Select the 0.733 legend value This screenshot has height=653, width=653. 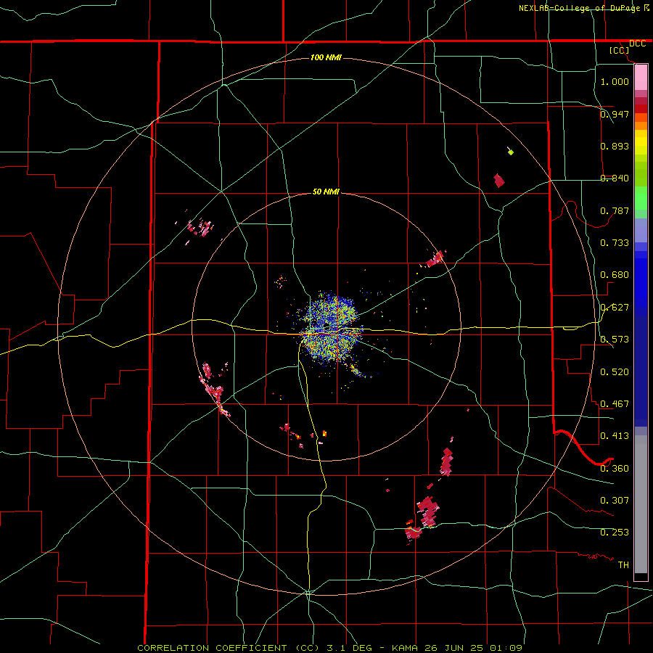(x=615, y=242)
